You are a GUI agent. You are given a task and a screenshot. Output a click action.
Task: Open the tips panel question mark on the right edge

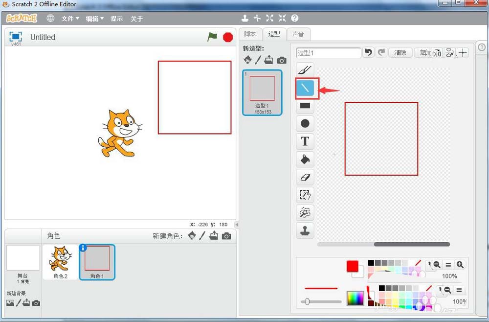(x=482, y=47)
